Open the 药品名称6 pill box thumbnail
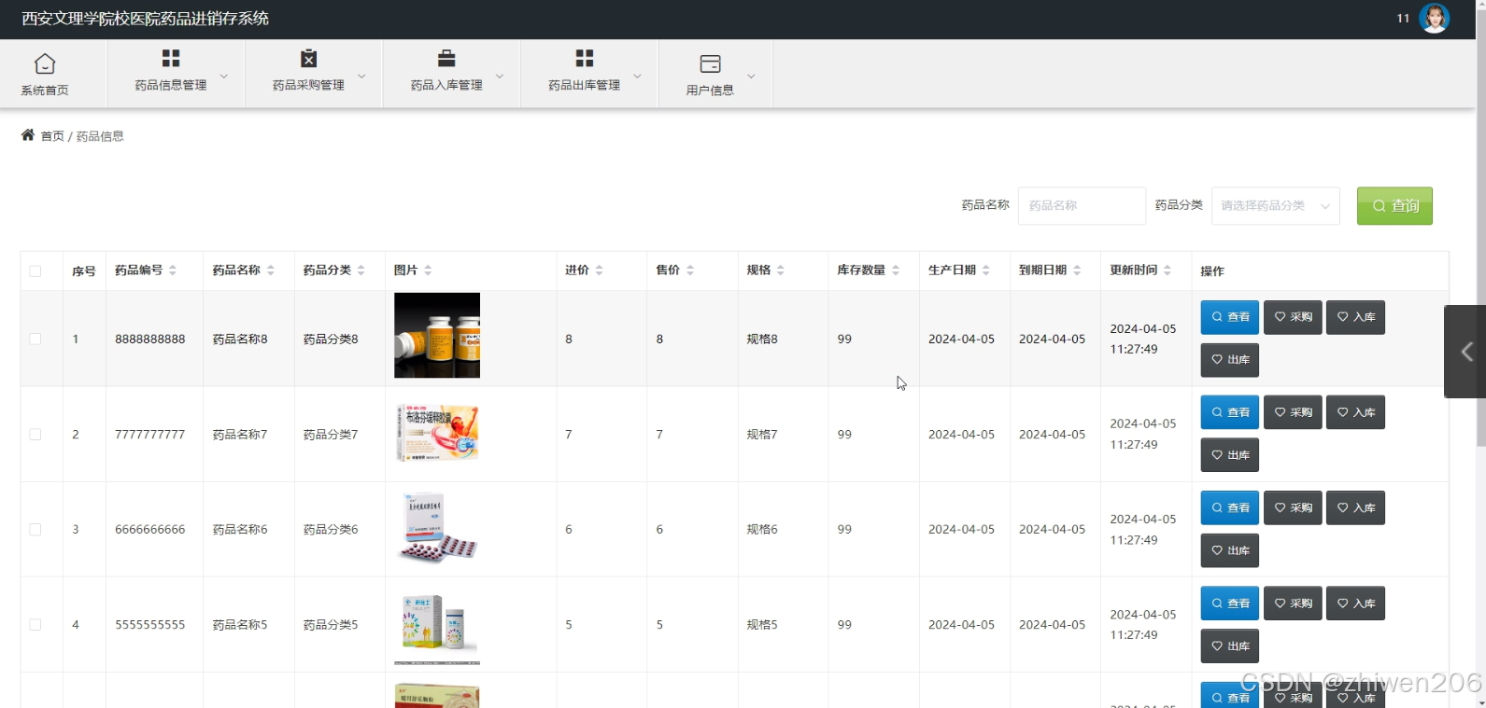The width and height of the screenshot is (1486, 708). 437,528
